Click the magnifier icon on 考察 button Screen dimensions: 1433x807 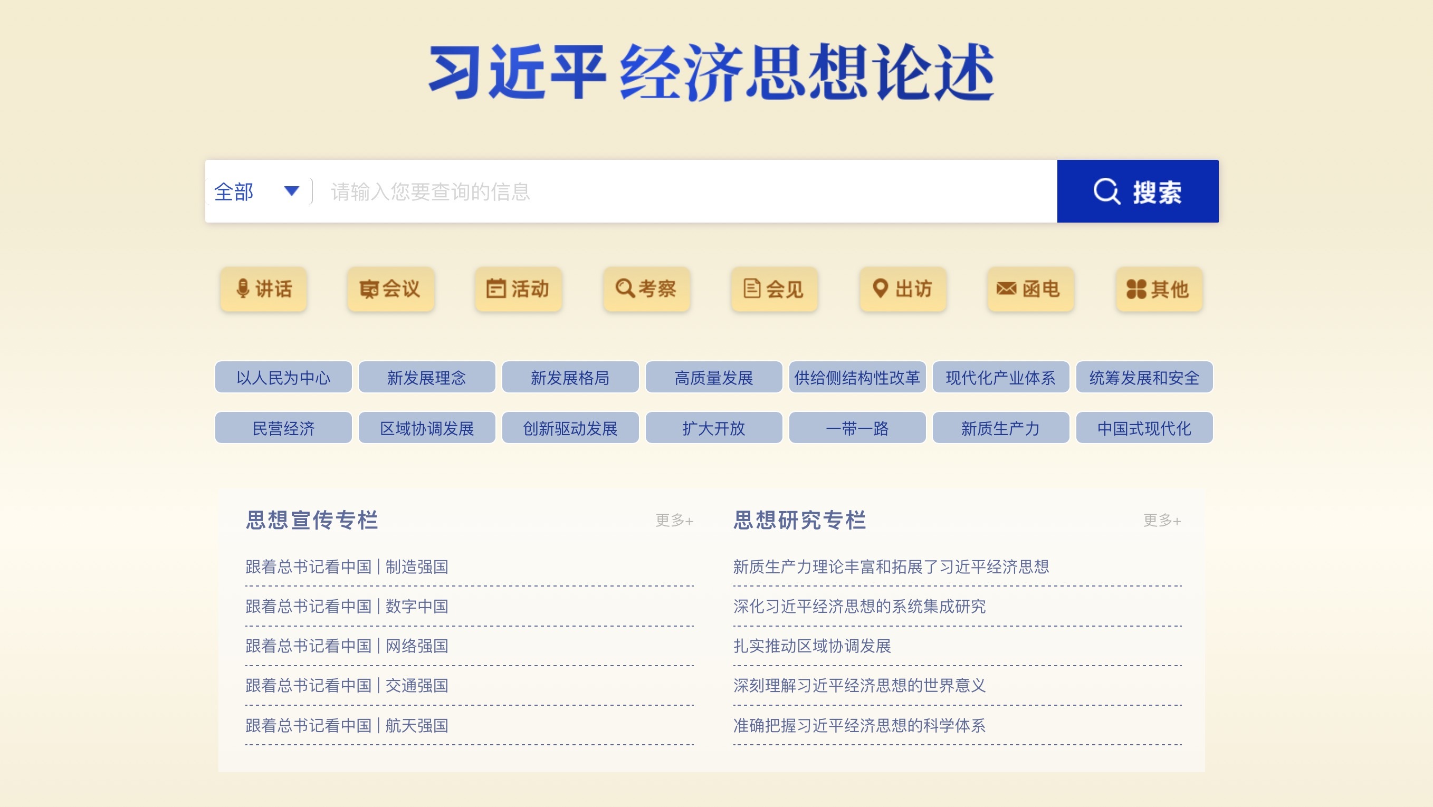624,288
